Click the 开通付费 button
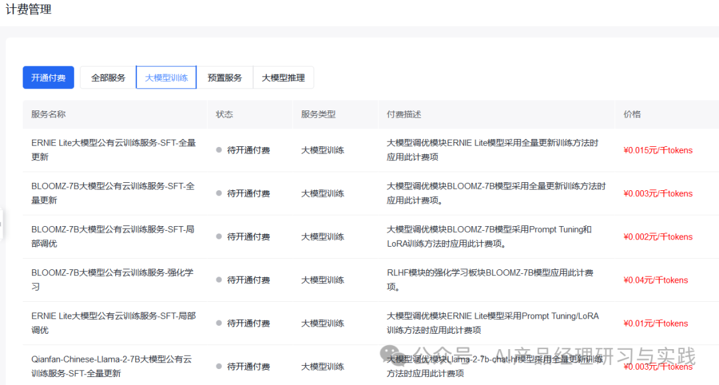 48,78
